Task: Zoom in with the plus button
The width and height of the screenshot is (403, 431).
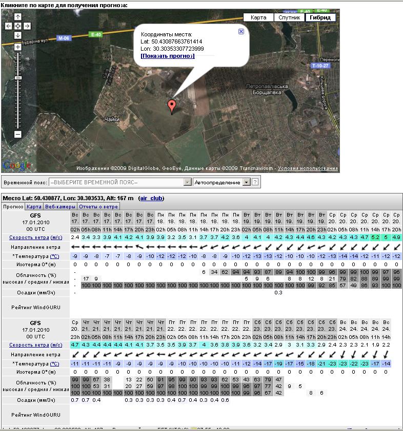Action: [x=18, y=47]
